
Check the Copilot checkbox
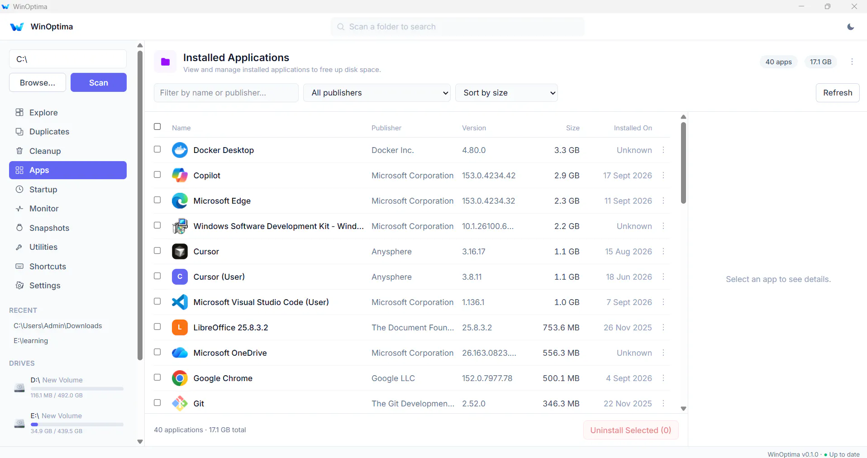(157, 175)
